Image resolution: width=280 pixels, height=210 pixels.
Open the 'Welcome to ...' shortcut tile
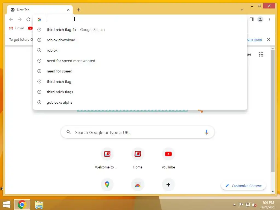point(107,159)
